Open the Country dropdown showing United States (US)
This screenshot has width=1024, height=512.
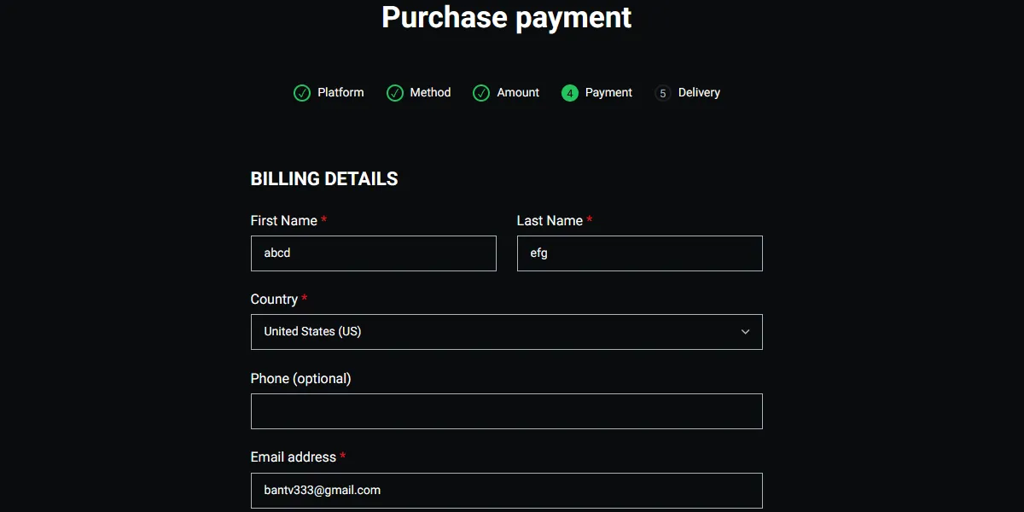[x=507, y=332]
